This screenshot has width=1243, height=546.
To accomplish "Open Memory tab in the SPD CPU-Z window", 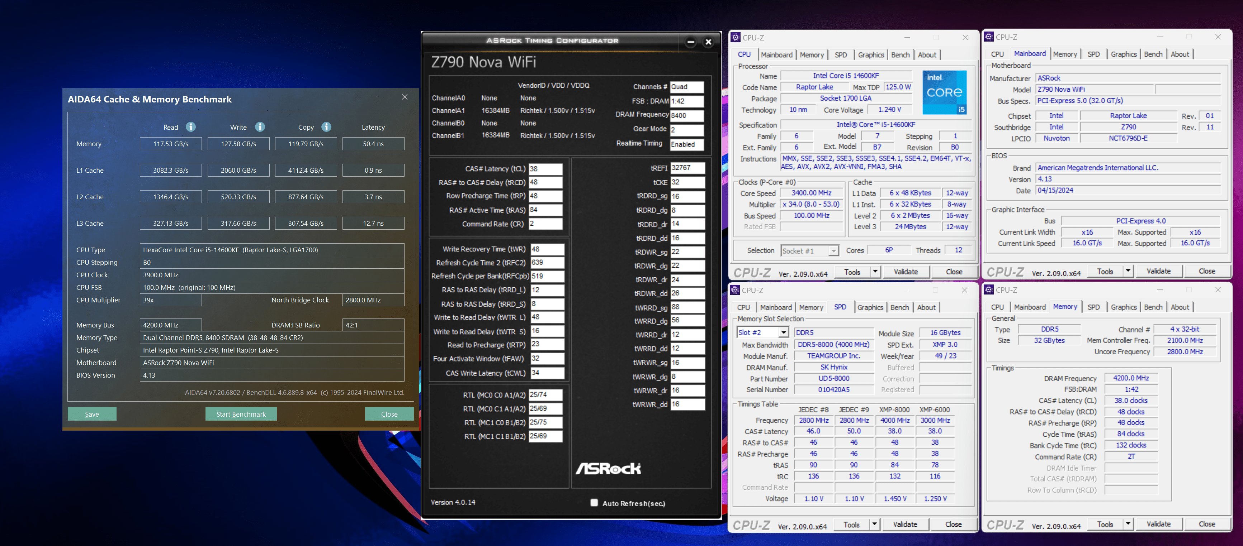I will coord(810,307).
